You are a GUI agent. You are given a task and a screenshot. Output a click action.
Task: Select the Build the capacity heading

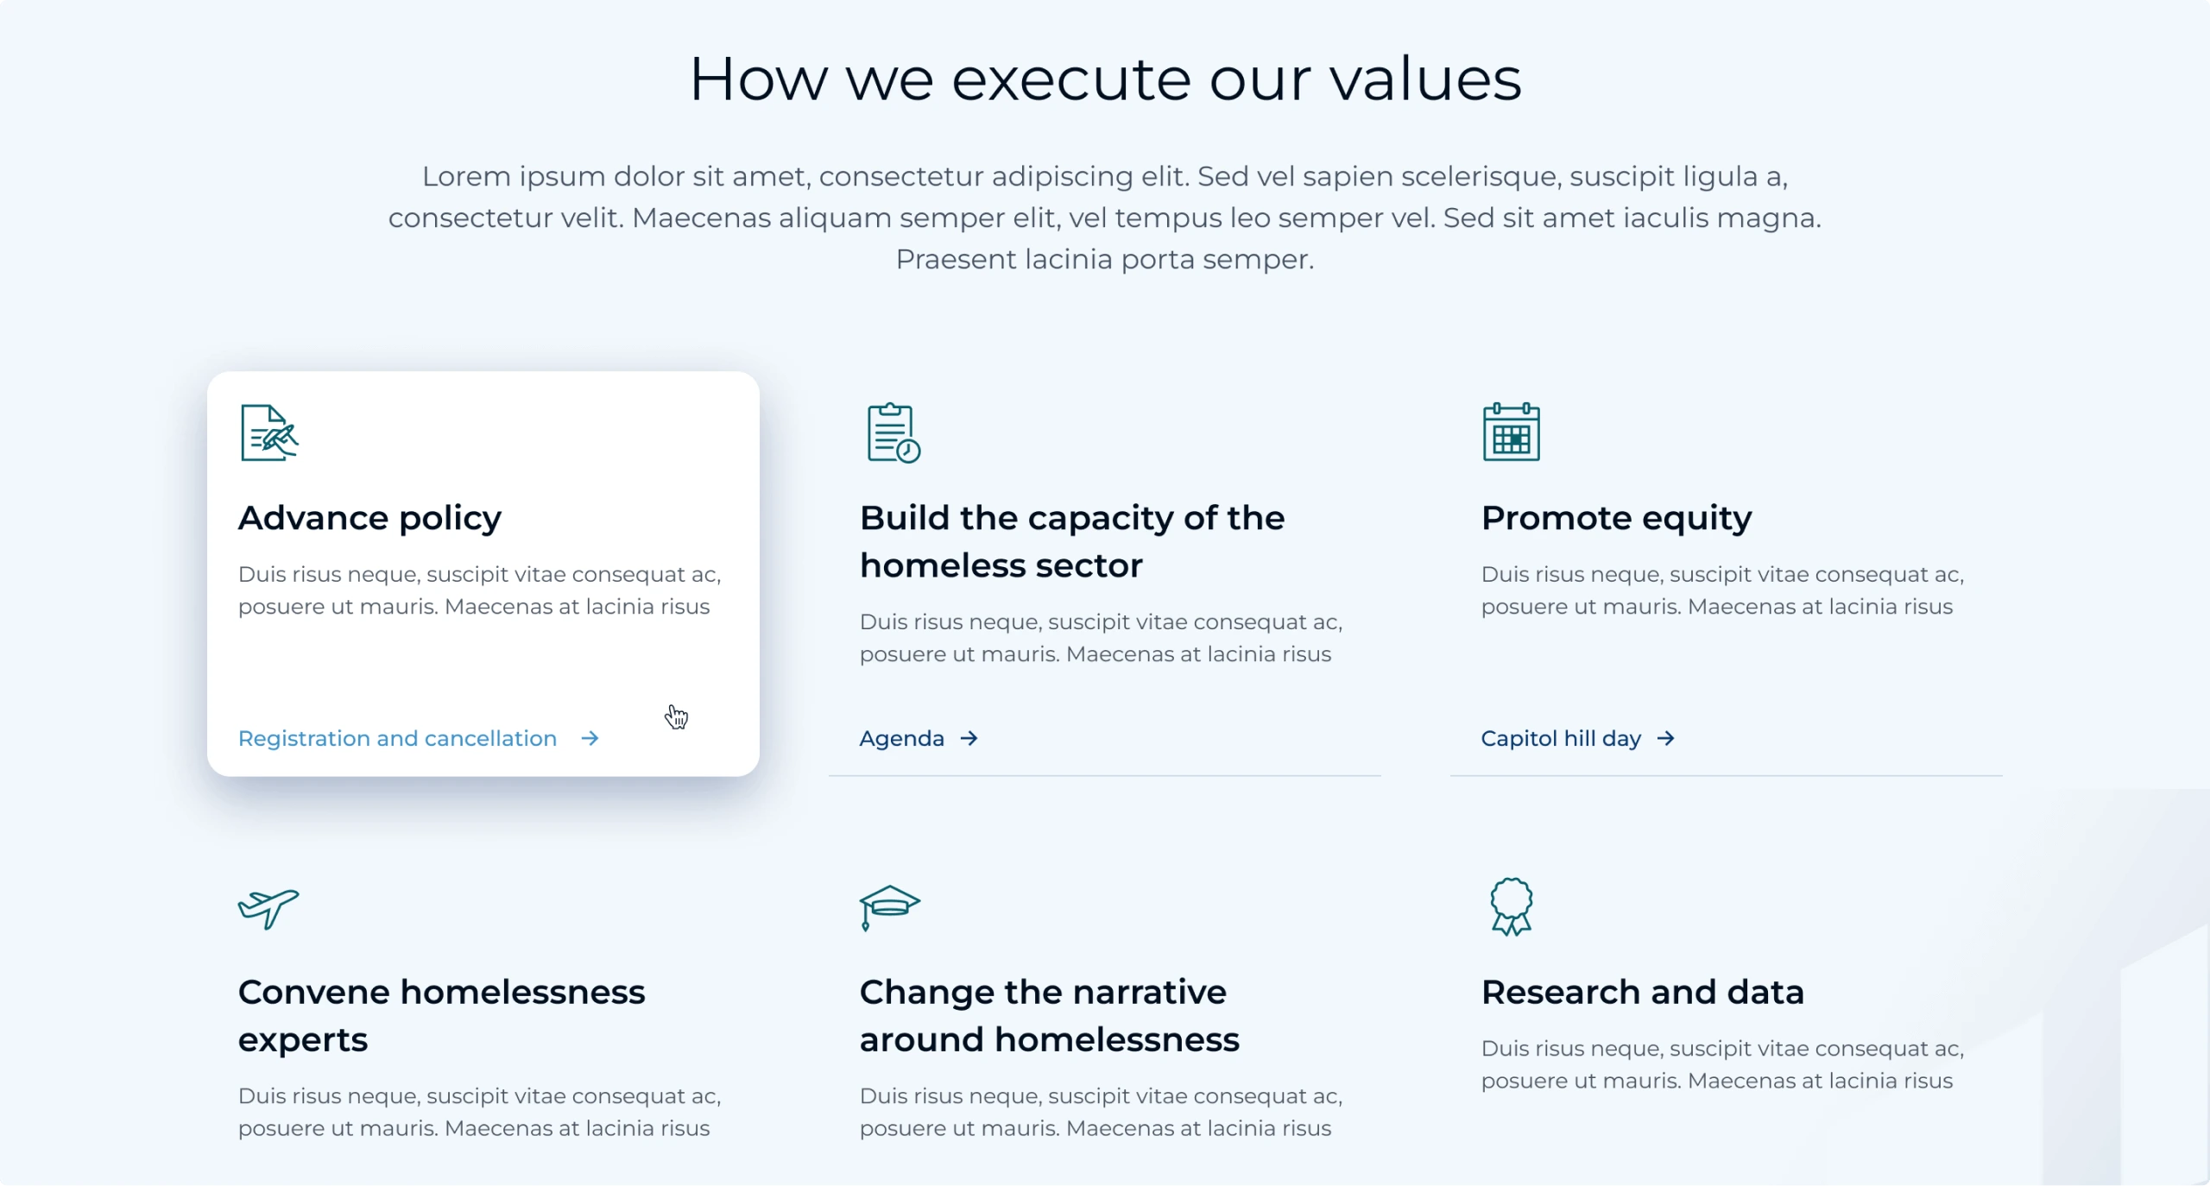[x=1072, y=542]
